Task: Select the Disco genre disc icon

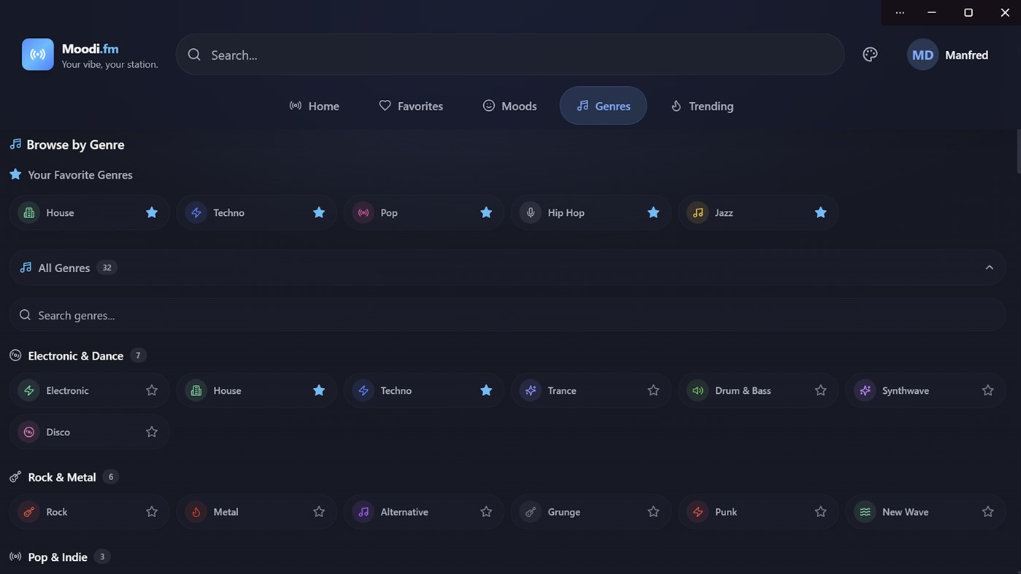Action: pos(29,432)
